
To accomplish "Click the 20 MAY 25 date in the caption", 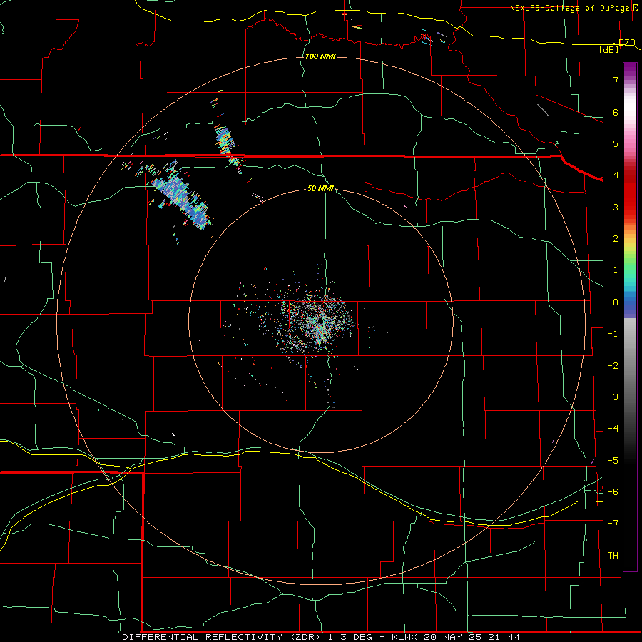I will pyautogui.click(x=453, y=637).
